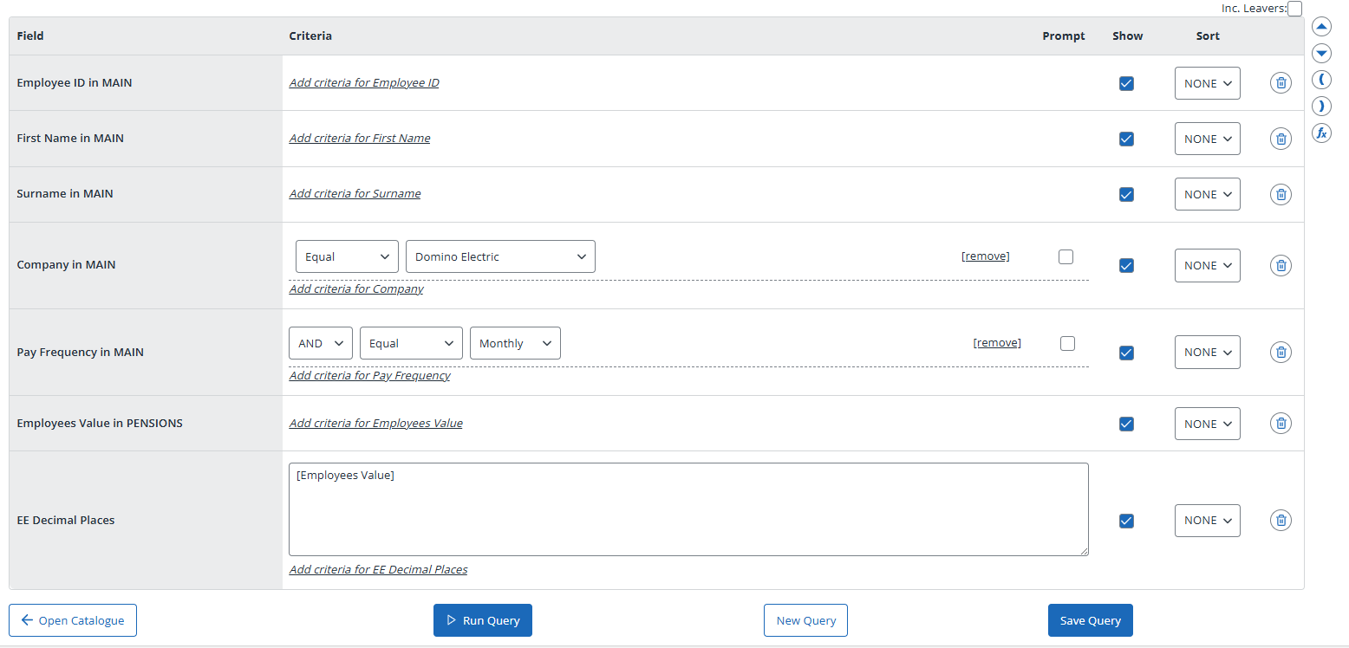Click the Show column header
The height and width of the screenshot is (648, 1349).
point(1128,36)
